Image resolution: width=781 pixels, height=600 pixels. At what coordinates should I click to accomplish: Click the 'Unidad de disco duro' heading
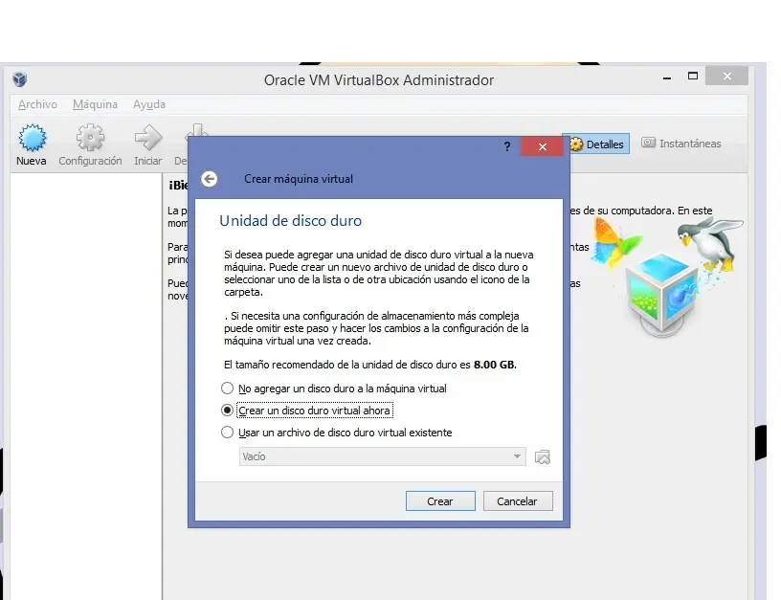pyautogui.click(x=290, y=221)
